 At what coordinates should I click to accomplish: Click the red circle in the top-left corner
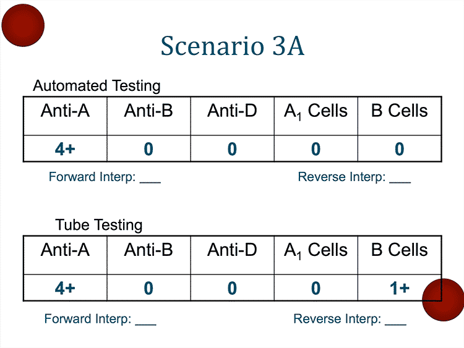[23, 25]
